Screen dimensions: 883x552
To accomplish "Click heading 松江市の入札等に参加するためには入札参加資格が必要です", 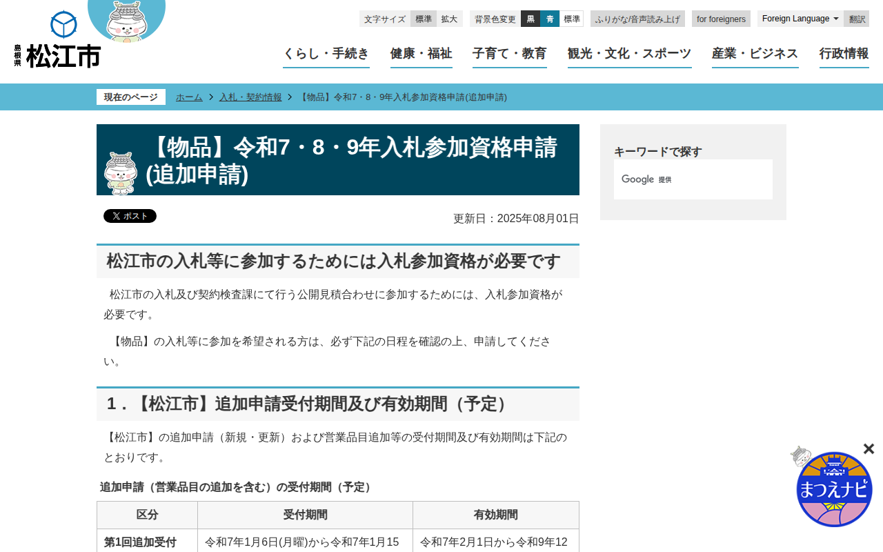I will click(338, 261).
